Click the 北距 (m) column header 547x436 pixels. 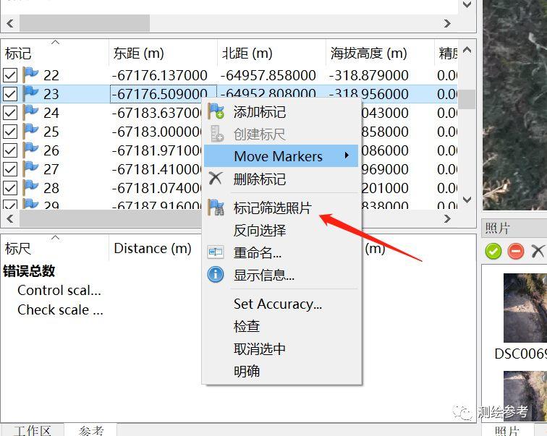(x=271, y=54)
